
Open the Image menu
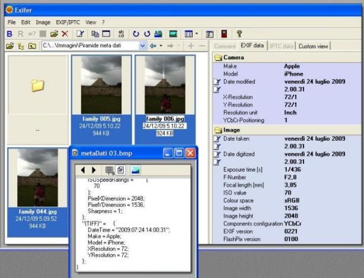pos(43,22)
